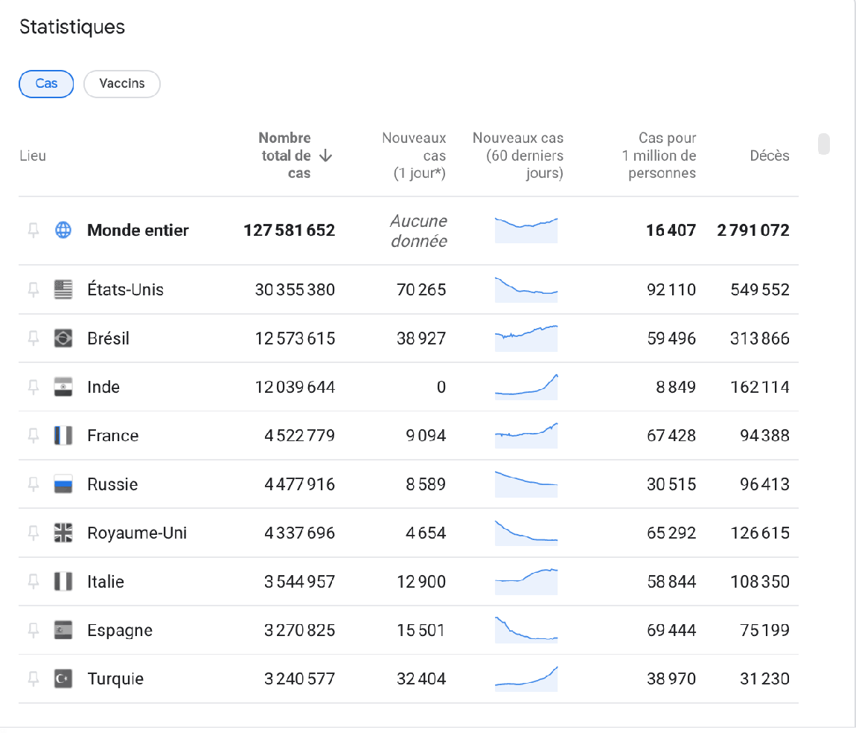Sort by Cas pour 1 million de personnes
This screenshot has width=856, height=735.
pos(662,155)
